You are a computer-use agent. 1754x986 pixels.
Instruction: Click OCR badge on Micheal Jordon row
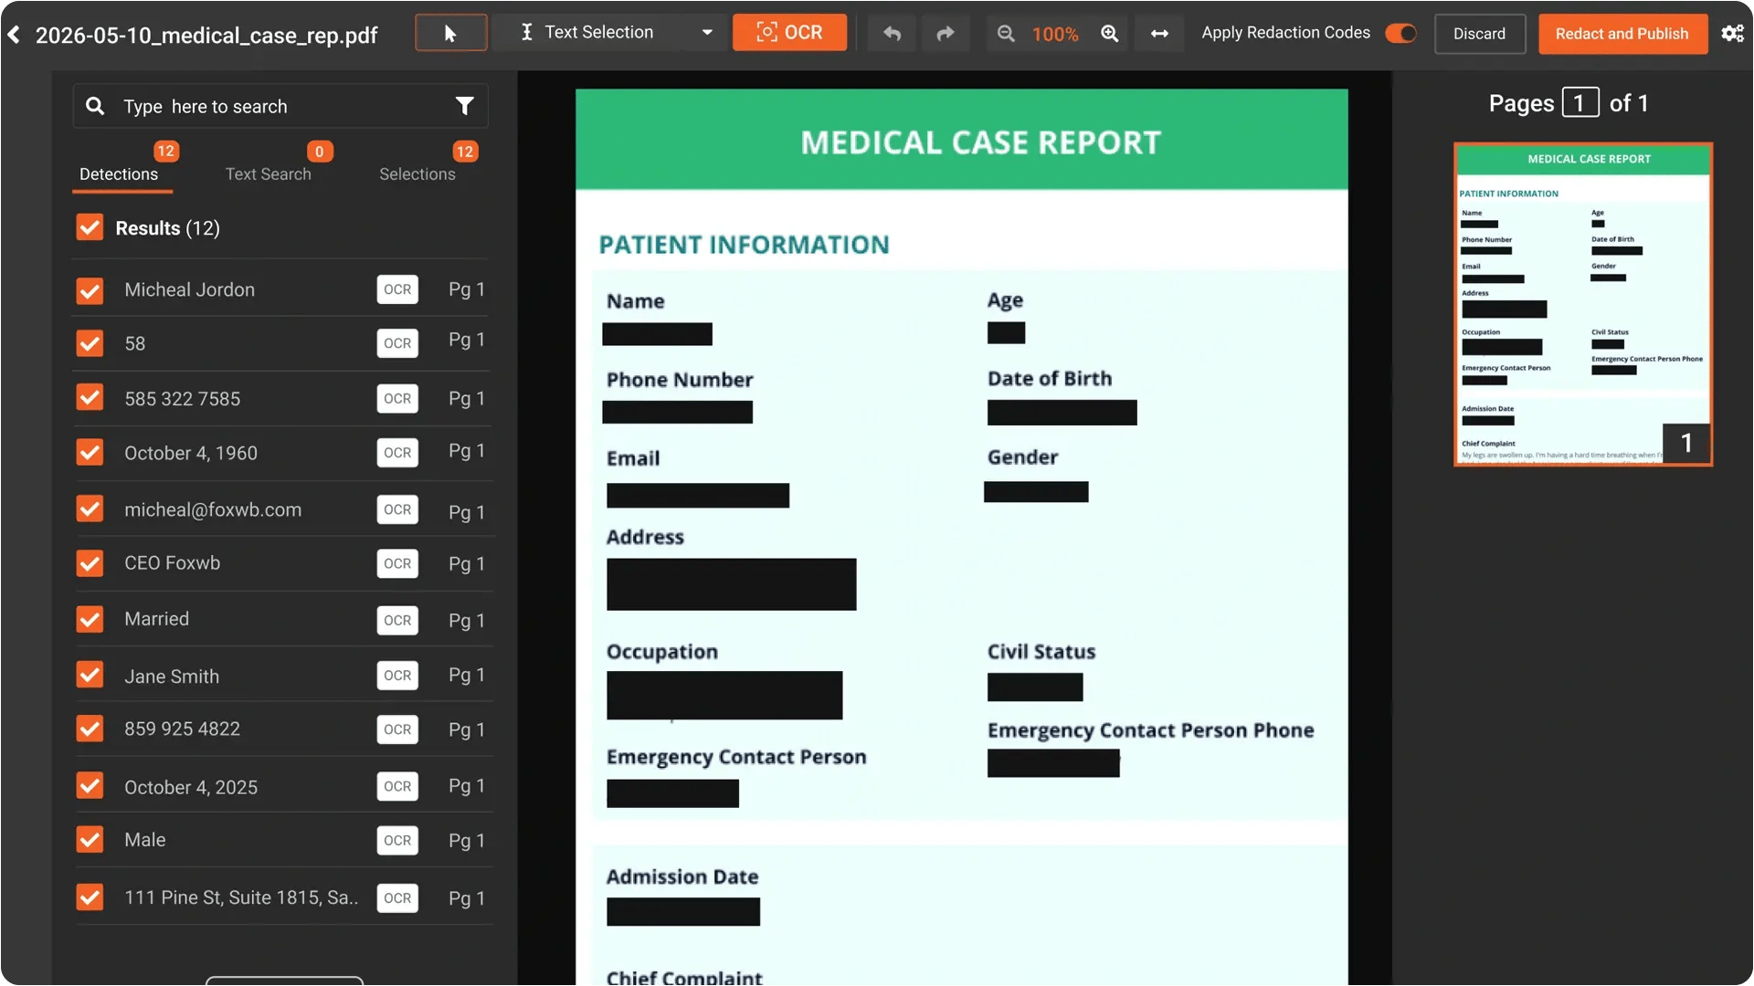[x=397, y=289]
